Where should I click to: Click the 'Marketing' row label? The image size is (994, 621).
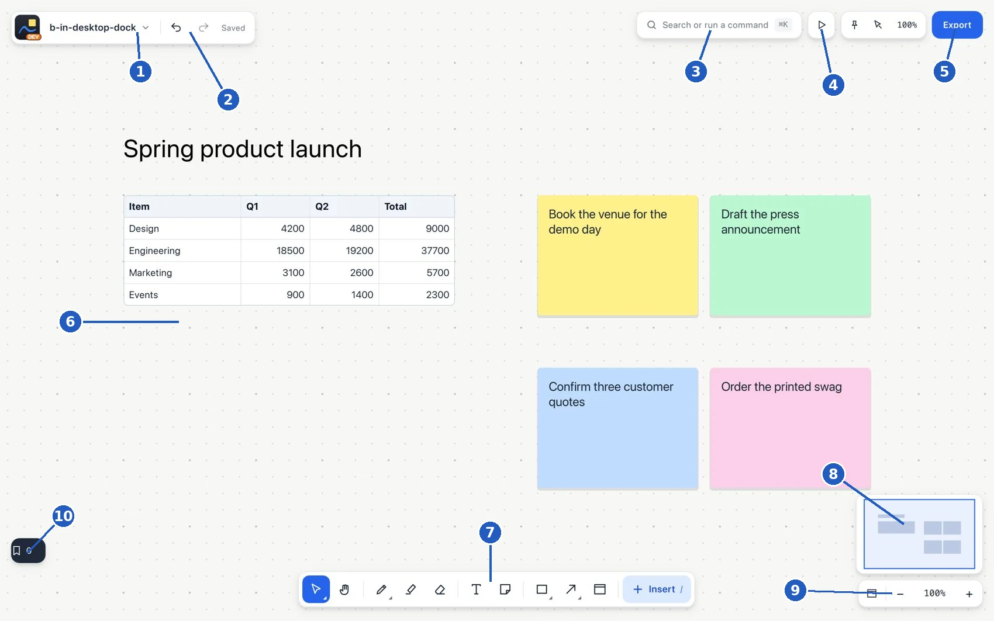coord(182,273)
